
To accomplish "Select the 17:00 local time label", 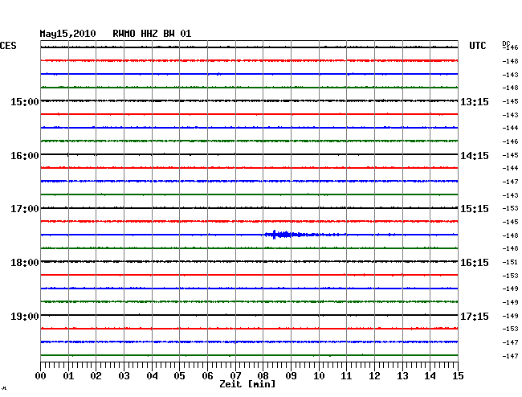I will point(25,209).
